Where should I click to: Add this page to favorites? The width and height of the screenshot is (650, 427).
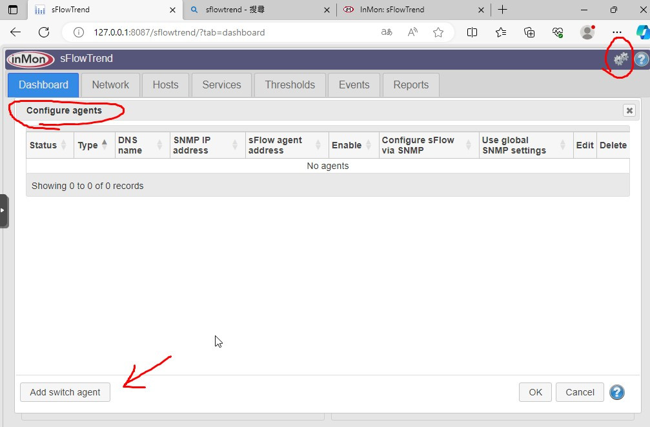(438, 32)
